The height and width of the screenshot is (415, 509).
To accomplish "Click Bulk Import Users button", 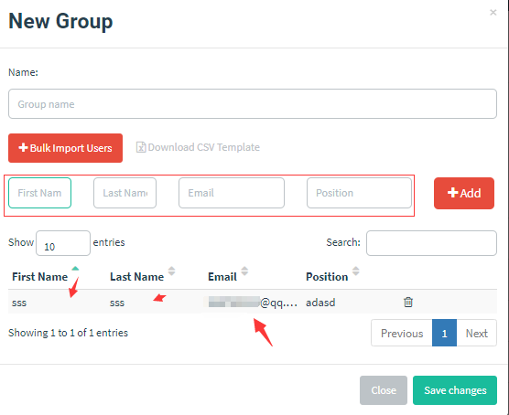I will pyautogui.click(x=65, y=148).
